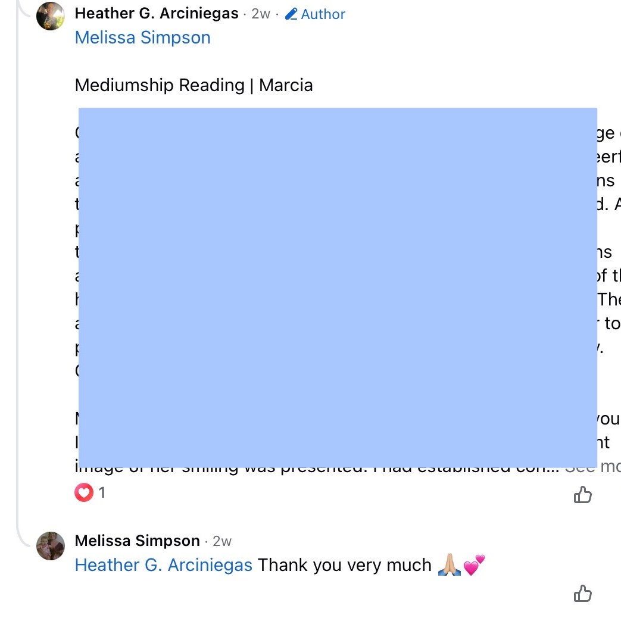
Task: Click the pink hearts emoji
Action: (x=474, y=564)
